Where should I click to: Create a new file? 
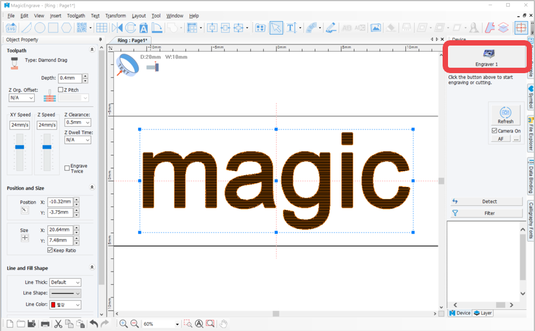tap(10, 323)
